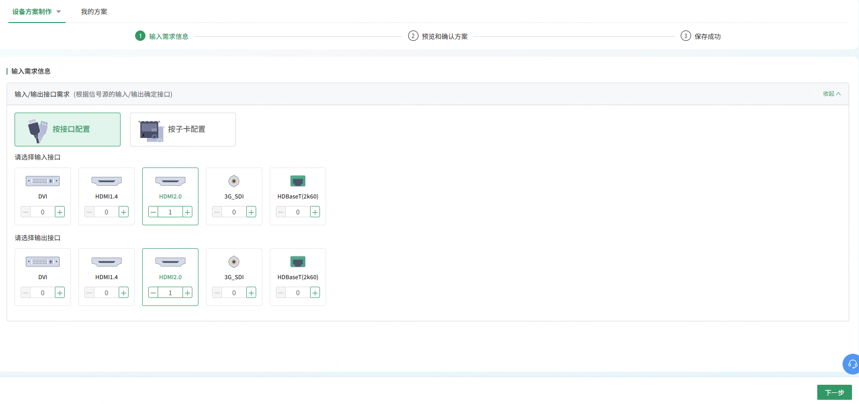Viewport: 859px width, 404px height.
Task: Expand the 设备方案制作 dropdown arrow
Action: [59, 12]
